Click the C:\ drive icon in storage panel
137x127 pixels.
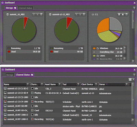click(x=93, y=15)
